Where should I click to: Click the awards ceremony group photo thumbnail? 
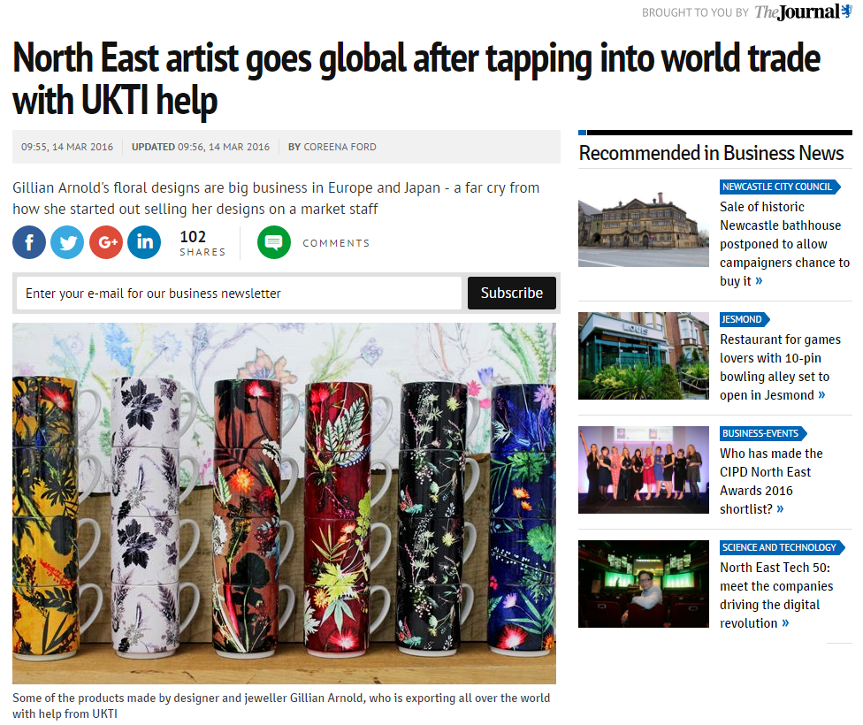point(644,470)
